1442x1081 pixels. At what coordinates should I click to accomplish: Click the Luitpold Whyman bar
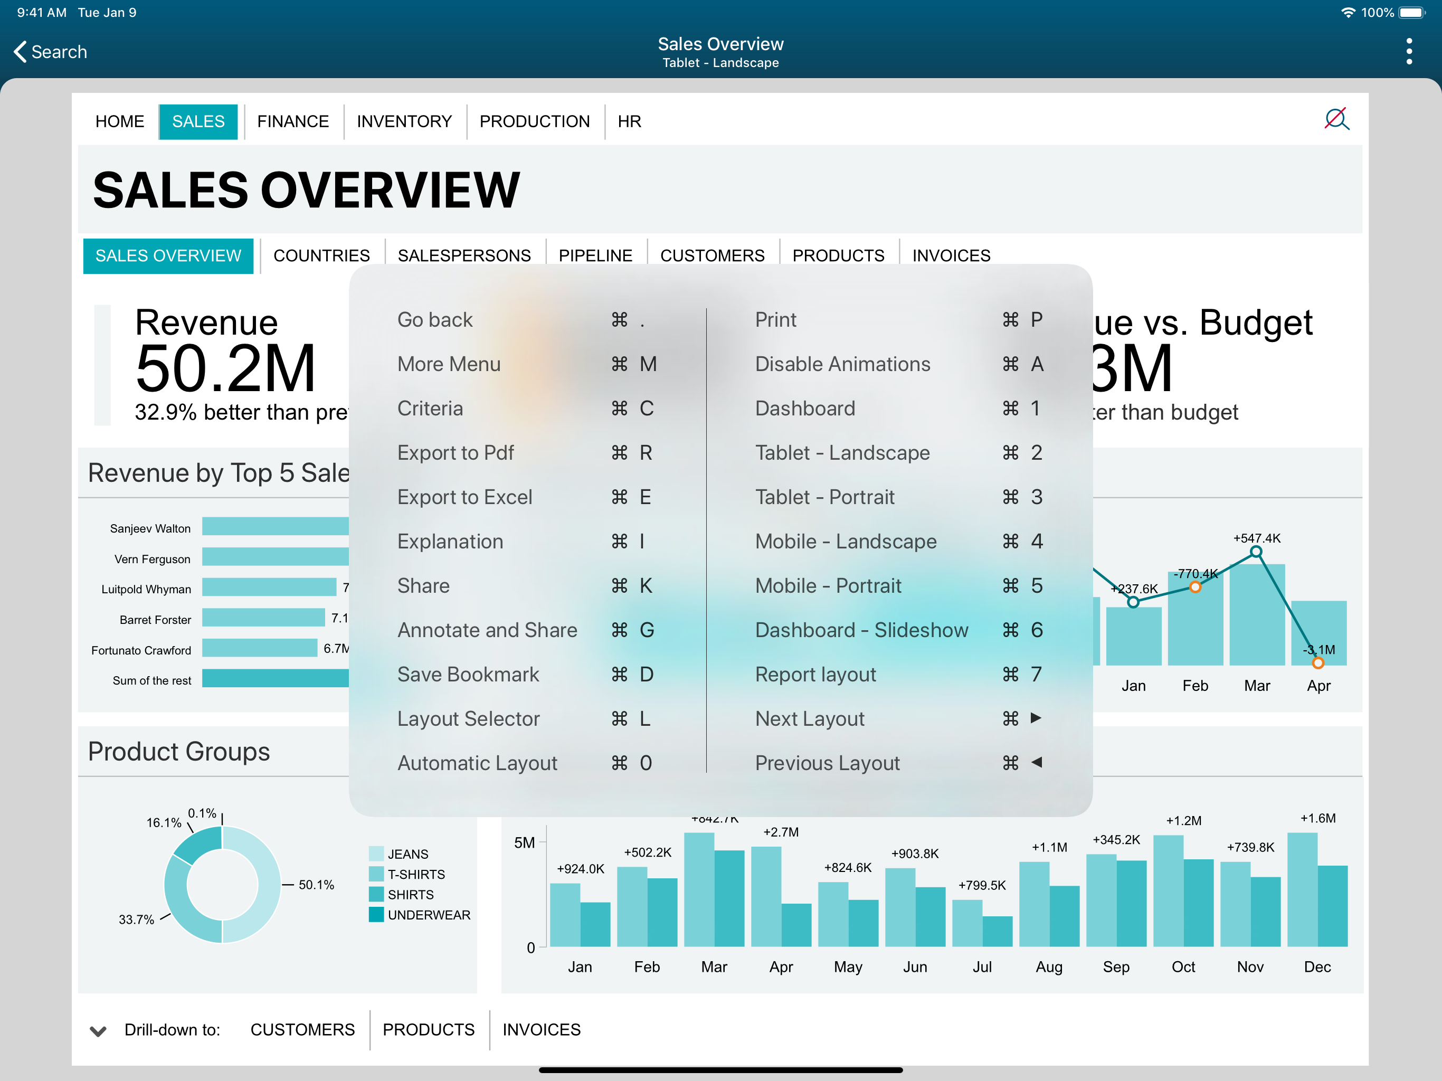[x=269, y=587]
